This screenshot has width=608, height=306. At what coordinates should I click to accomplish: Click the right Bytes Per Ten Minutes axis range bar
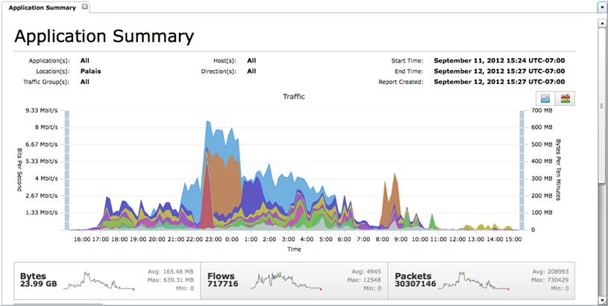click(522, 170)
